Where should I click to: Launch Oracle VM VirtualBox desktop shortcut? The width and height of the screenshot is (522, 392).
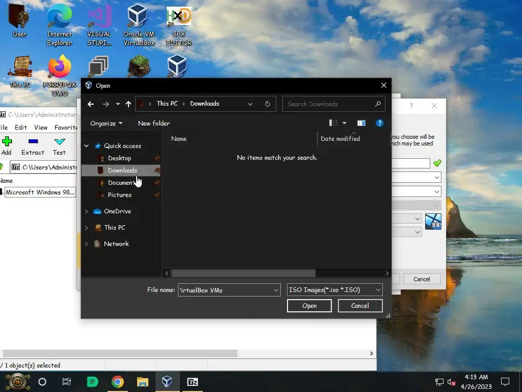coord(139,24)
